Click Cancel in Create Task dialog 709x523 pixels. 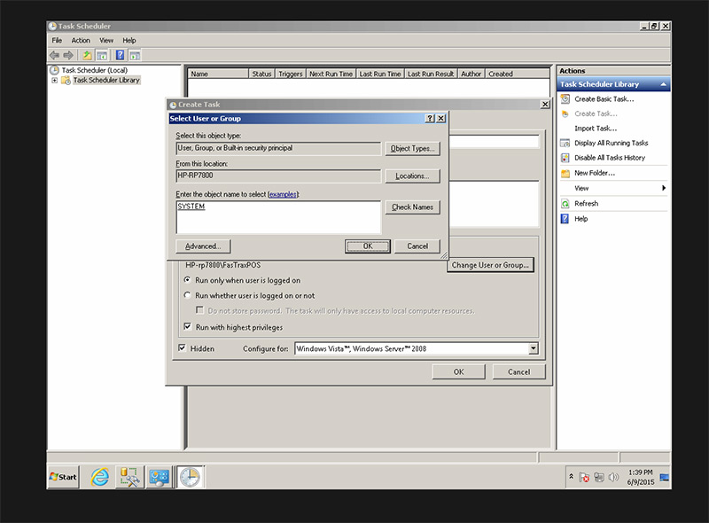tap(518, 372)
